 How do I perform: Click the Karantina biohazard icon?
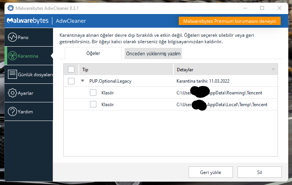(12, 56)
